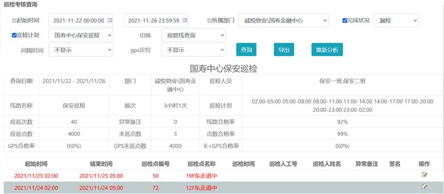
Task: Open calendar picker for start datetime field
Action: (110, 20)
